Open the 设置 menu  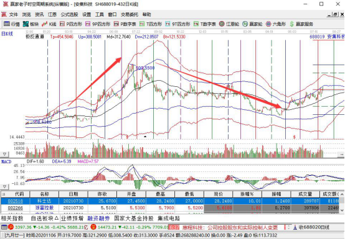(x=87, y=14)
